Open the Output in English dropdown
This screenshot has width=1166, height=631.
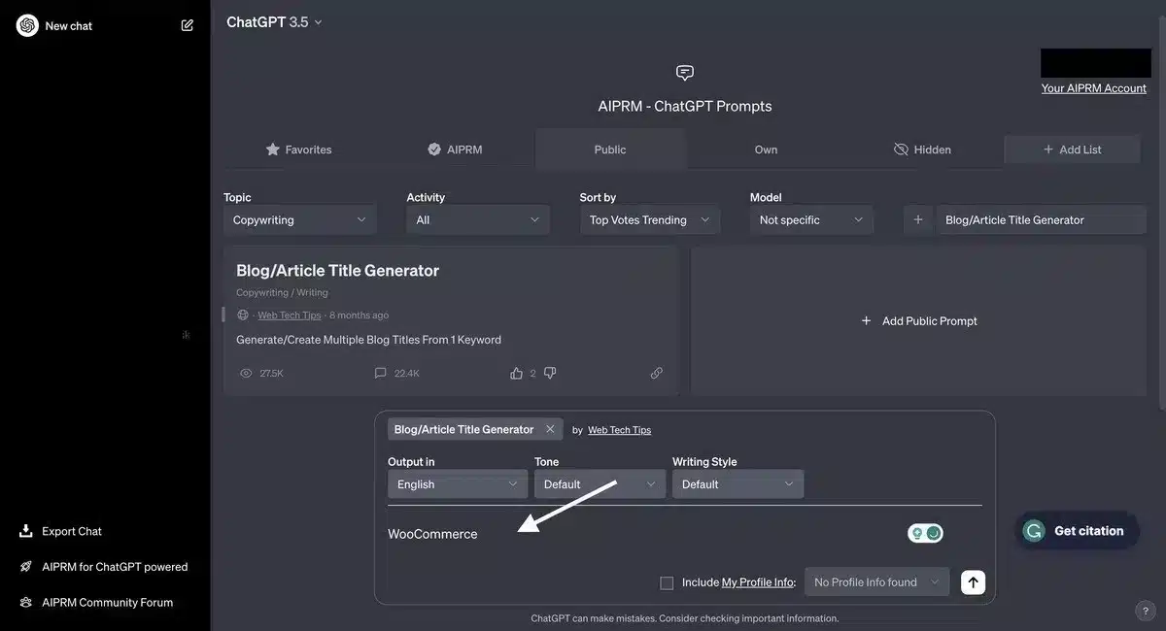(457, 484)
